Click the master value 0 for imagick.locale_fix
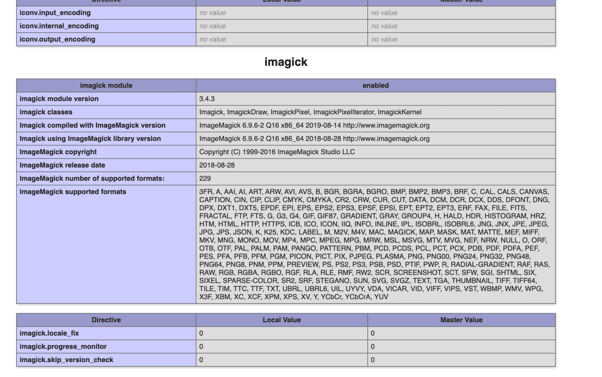 372,333
